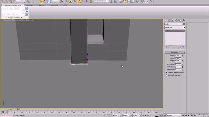Open the Material Editor icon
This screenshot has width=209, height=117.
tap(137, 1)
